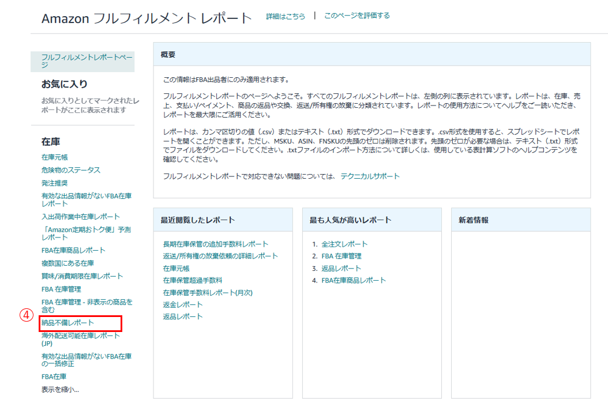Image resolution: width=608 pixels, height=400 pixels.
Task: Open FBA在庫商品レポート in the left sidebar
Action: tap(73, 250)
